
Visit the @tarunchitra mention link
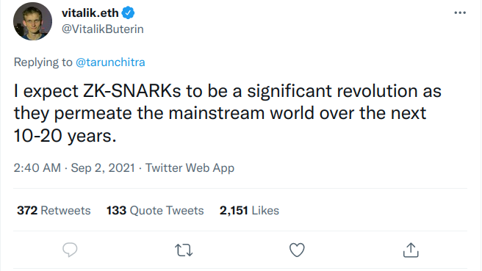point(110,62)
